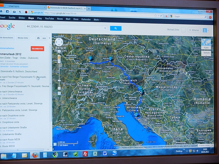
Task: Click the zoom in plus button
Action: 59,62
